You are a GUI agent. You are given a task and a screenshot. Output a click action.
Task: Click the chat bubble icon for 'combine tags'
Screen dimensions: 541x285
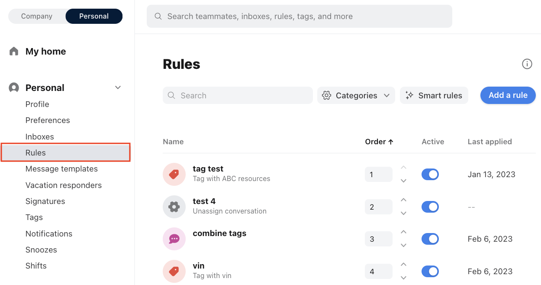pos(174,239)
